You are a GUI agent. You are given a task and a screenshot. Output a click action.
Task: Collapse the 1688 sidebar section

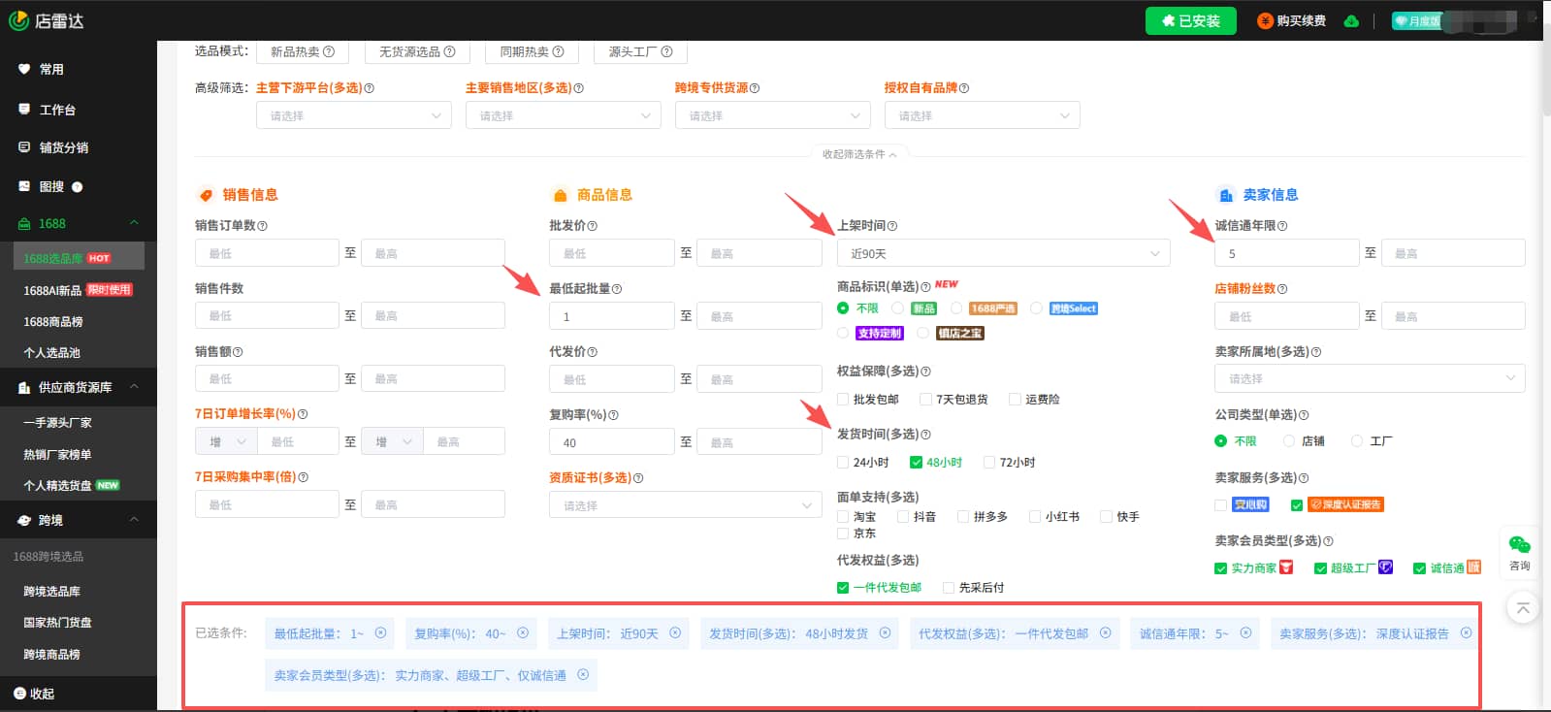tap(134, 223)
